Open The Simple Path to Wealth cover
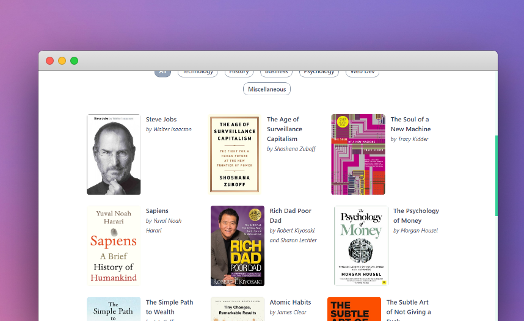The height and width of the screenshot is (321, 524). coord(114,309)
